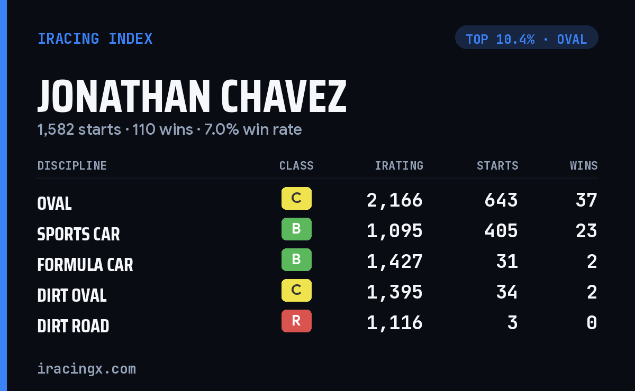The height and width of the screenshot is (391, 635).
Task: Select the Dirt Oval discipline row
Action: [317, 292]
